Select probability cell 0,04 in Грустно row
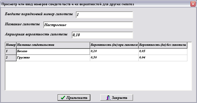Screen dimensions: 197x103 tap(163, 58)
